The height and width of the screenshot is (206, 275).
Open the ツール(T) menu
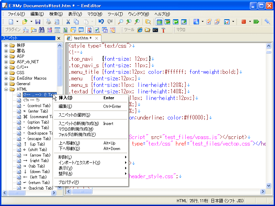(x=115, y=14)
